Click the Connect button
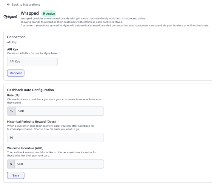This screenshot has width=217, height=184. pyautogui.click(x=16, y=73)
